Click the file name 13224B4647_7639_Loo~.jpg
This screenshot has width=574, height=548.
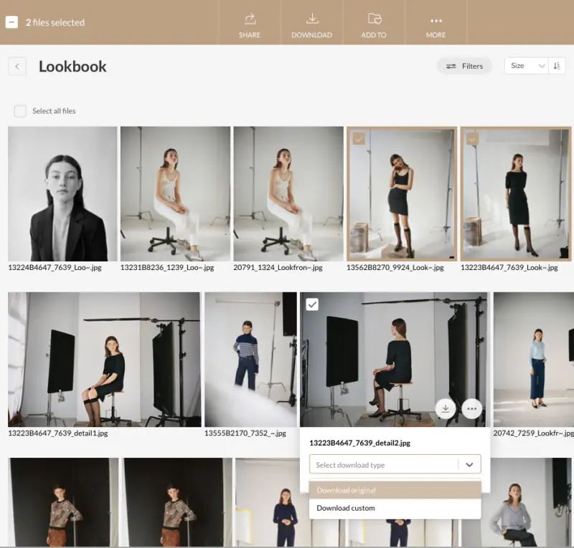coord(55,268)
